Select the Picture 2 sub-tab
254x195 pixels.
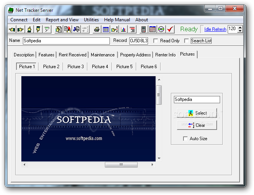click(x=51, y=67)
